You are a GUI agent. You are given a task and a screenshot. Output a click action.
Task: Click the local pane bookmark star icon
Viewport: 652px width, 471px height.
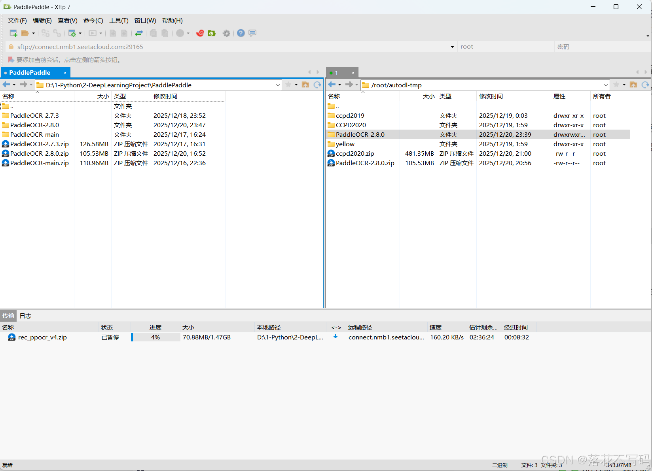pyautogui.click(x=288, y=85)
